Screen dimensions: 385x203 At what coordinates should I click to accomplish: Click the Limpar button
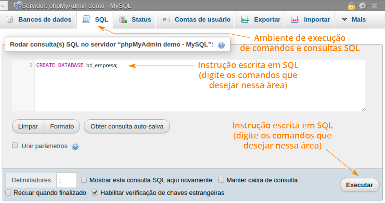(x=28, y=127)
